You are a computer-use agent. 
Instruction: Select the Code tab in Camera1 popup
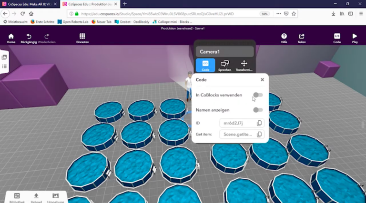(205, 66)
